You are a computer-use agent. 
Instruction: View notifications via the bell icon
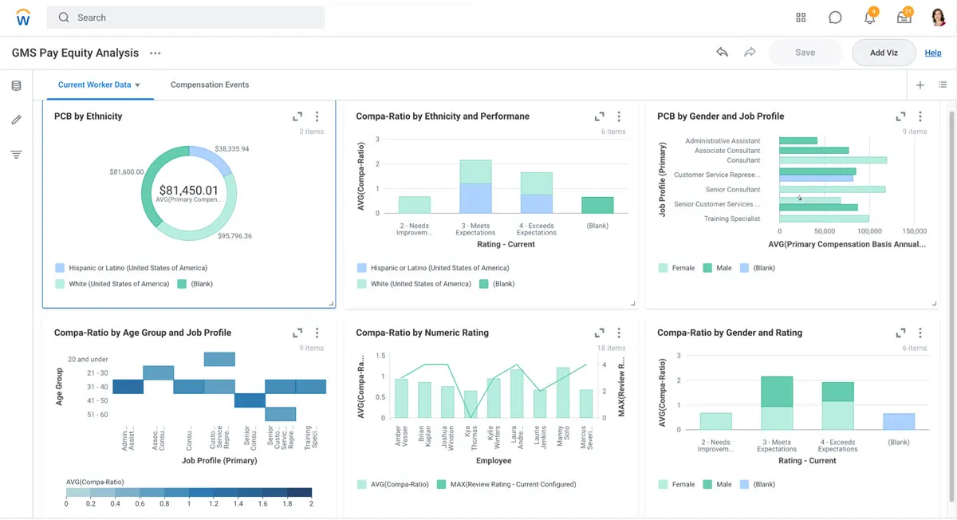[869, 17]
